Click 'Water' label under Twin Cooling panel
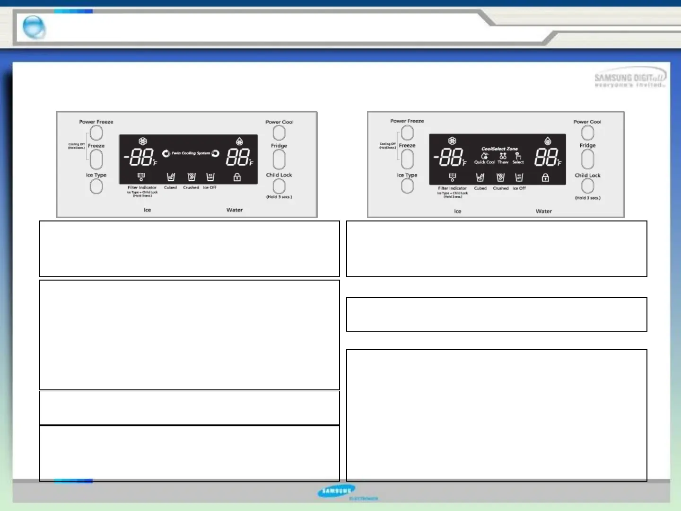The image size is (681, 511). [x=235, y=210]
